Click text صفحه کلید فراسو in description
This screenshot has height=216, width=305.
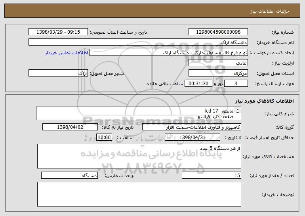point(215,117)
